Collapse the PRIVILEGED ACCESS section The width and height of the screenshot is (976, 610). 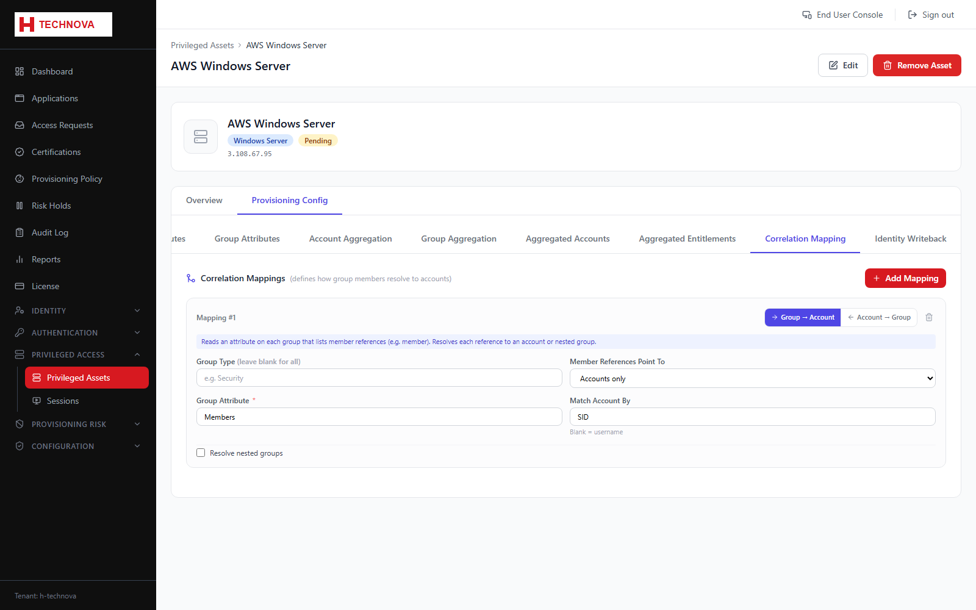coord(78,354)
